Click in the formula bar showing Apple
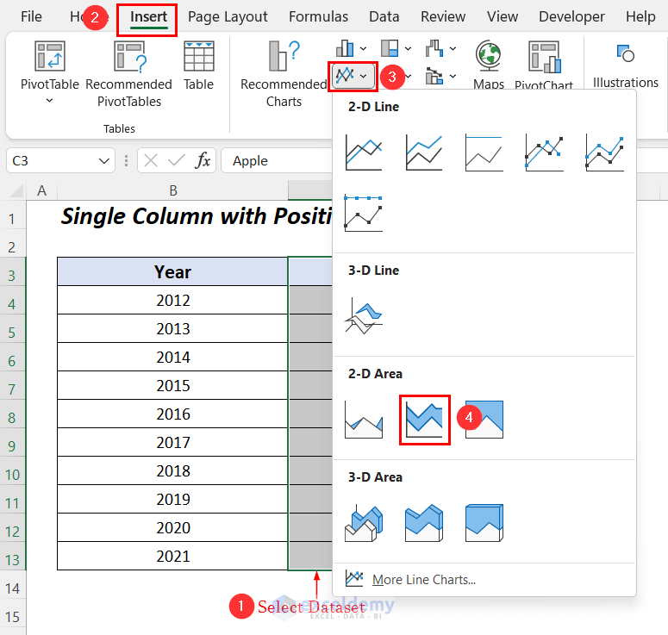The image size is (668, 635). pyautogui.click(x=277, y=160)
